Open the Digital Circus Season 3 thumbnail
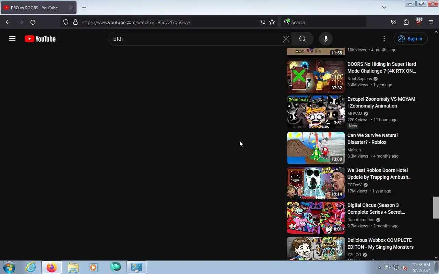Image resolution: width=439 pixels, height=274 pixels. [316, 218]
